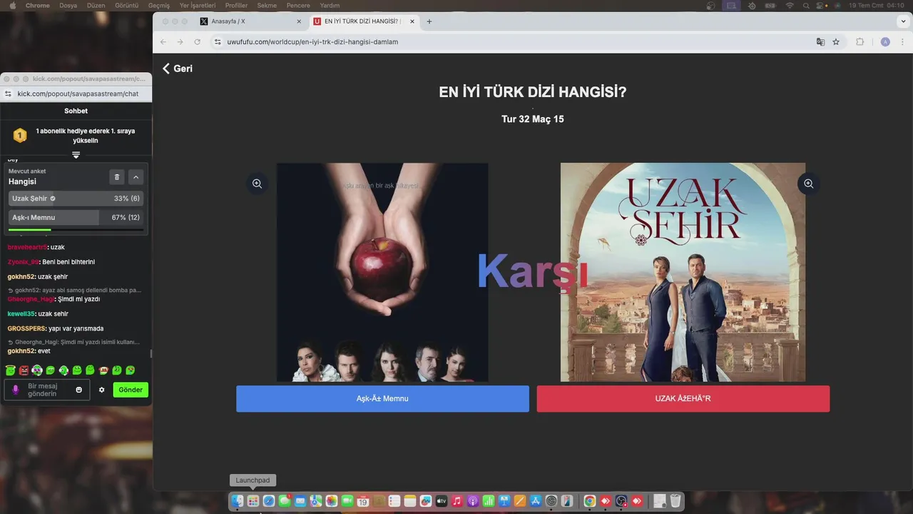This screenshot has height=514, width=913.
Task: Open a new Chrome tab
Action: pyautogui.click(x=429, y=21)
